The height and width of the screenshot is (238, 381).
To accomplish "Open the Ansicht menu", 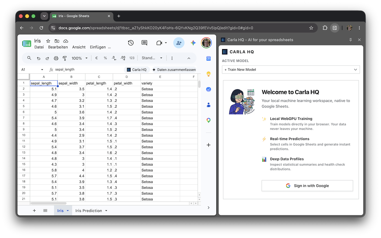I will pos(79,47).
